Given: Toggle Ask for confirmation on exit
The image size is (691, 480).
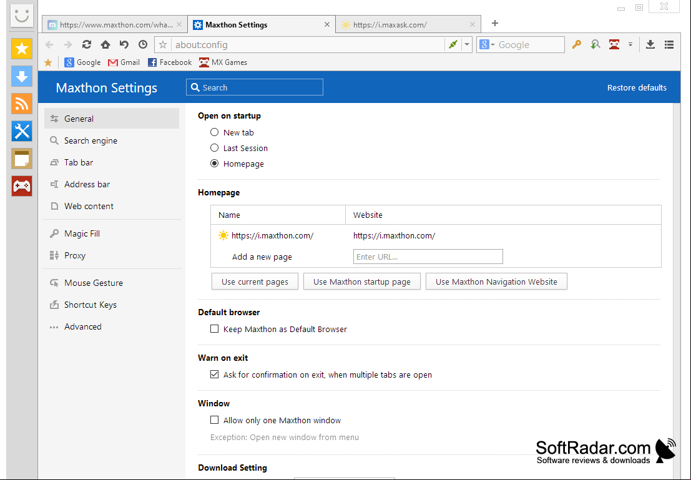Looking at the screenshot, I should 215,375.
